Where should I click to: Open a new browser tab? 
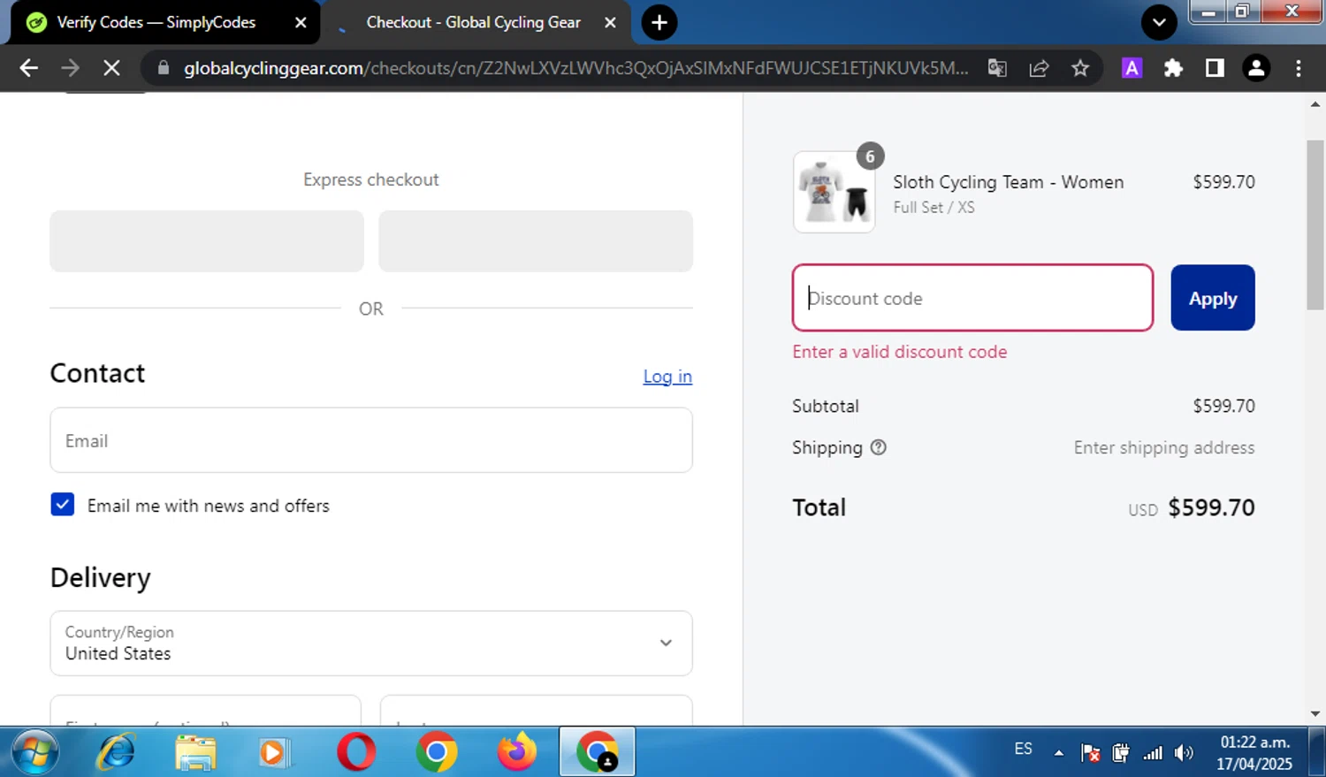click(x=659, y=22)
